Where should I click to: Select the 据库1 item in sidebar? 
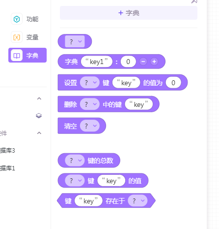pos(7,168)
